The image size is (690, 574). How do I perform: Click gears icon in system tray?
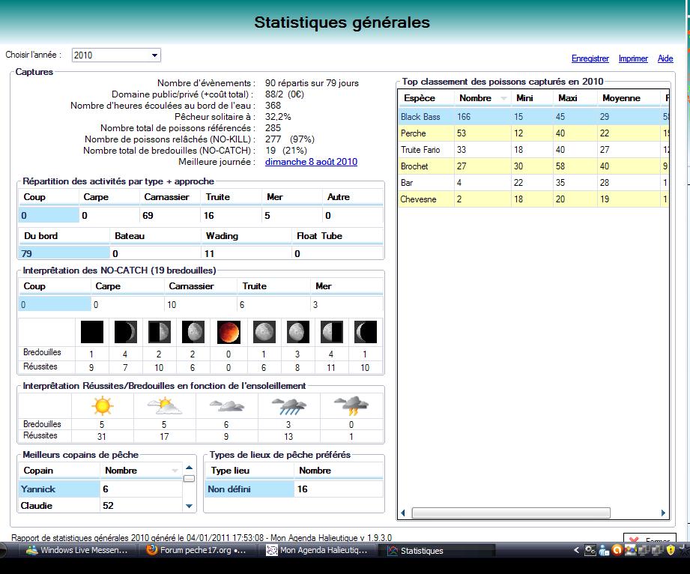(x=590, y=550)
